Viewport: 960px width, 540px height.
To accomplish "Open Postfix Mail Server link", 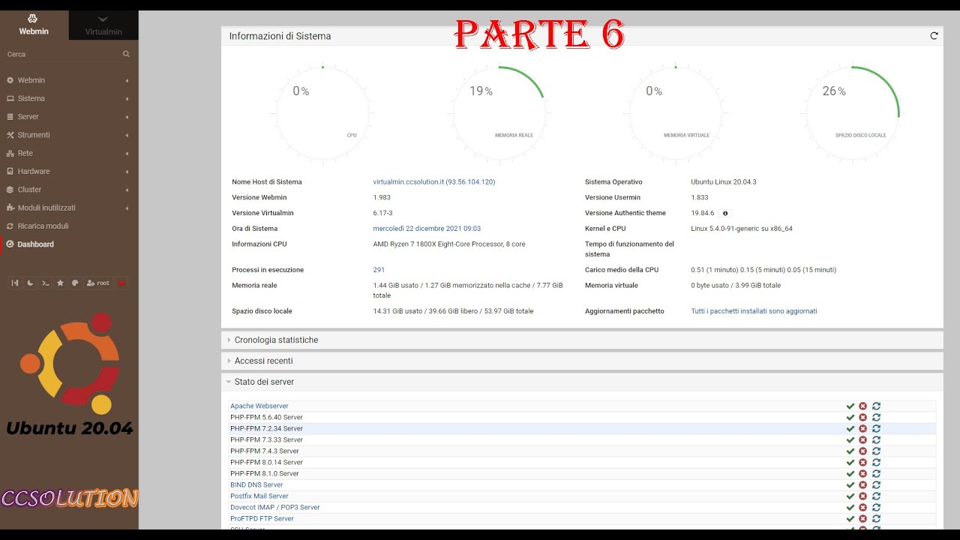I will 259,496.
